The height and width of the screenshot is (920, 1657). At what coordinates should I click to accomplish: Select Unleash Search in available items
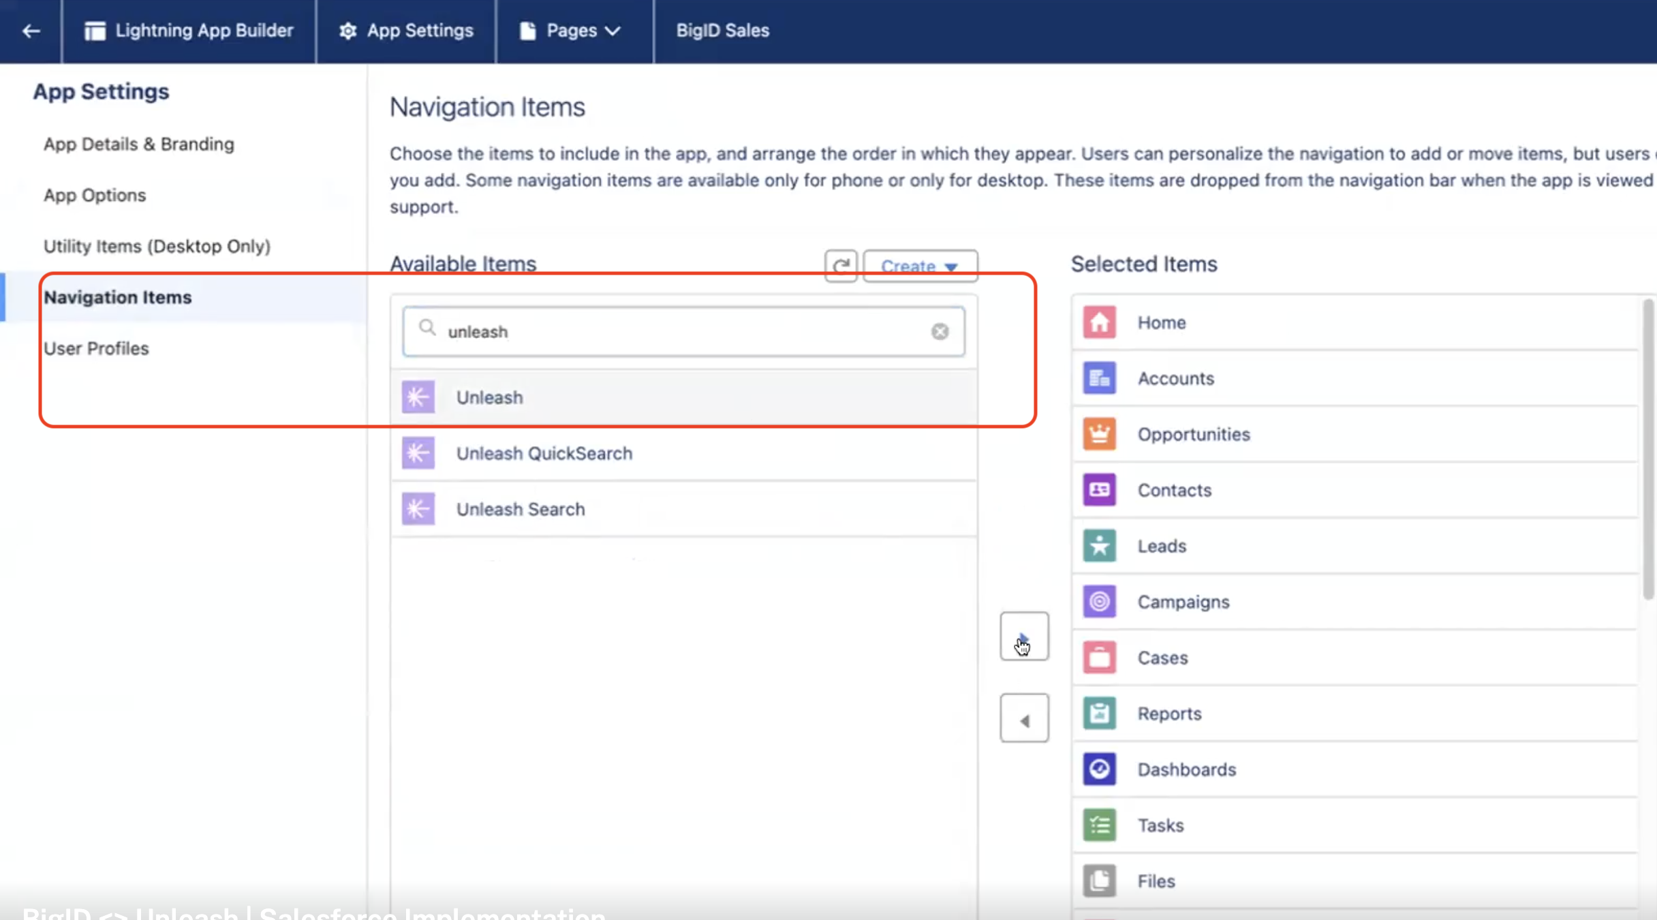pos(684,509)
